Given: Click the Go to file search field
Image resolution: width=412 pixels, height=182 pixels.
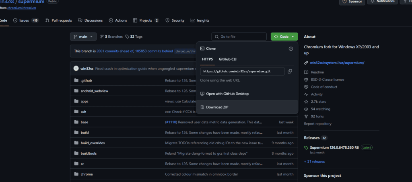Looking at the screenshot, I should pyautogui.click(x=239, y=37).
